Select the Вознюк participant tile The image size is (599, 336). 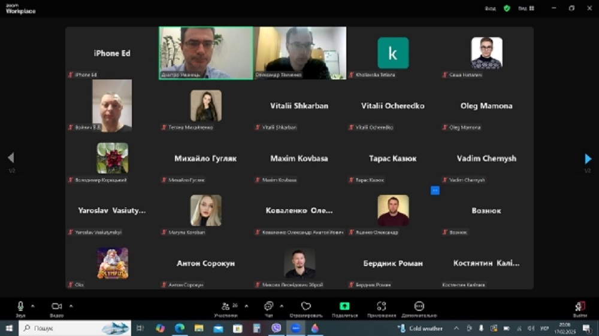(x=486, y=210)
